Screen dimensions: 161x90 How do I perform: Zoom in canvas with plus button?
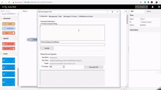point(126,89)
